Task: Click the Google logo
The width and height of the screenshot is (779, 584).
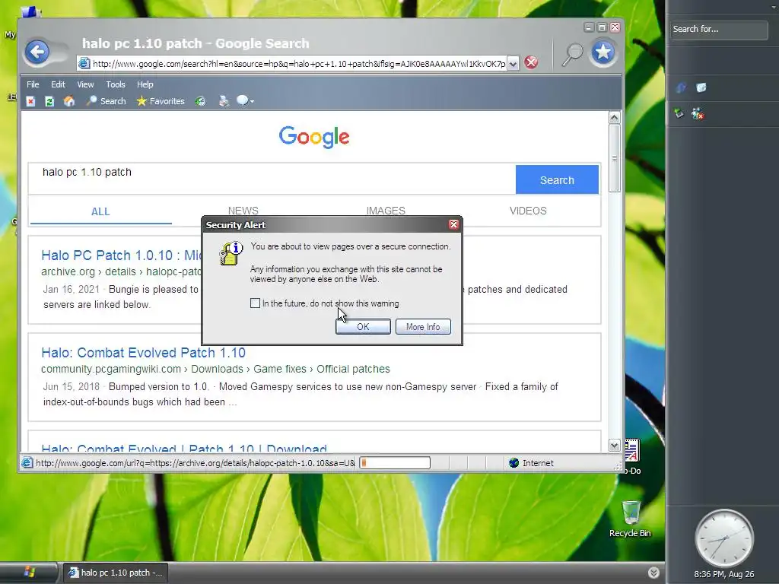Action: click(x=314, y=137)
